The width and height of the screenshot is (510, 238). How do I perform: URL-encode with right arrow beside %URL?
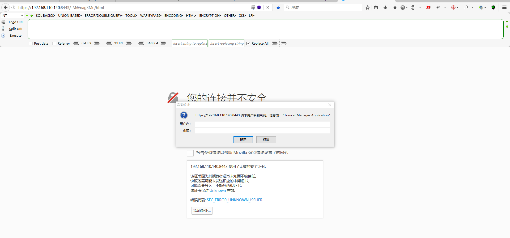point(129,43)
